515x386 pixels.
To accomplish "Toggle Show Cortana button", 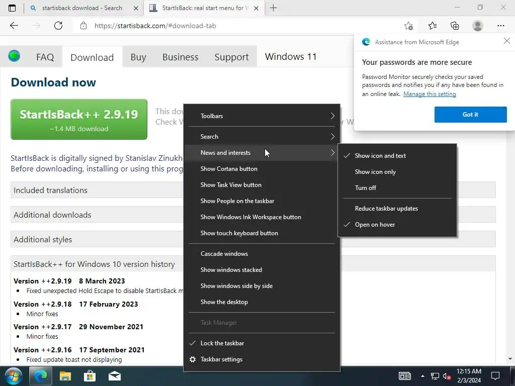I will click(262, 169).
